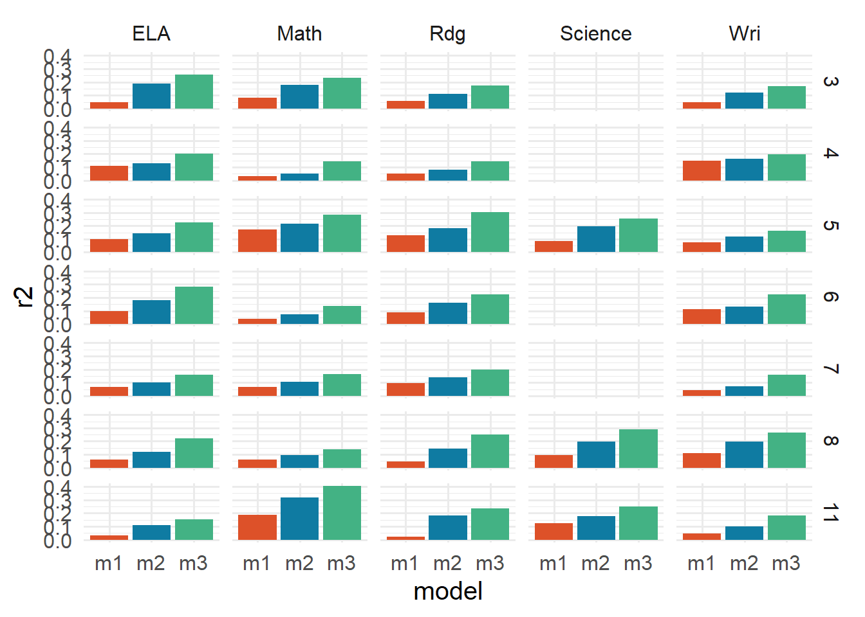Click the grade 11 row label on right
The width and height of the screenshot is (865, 617).
[830, 513]
